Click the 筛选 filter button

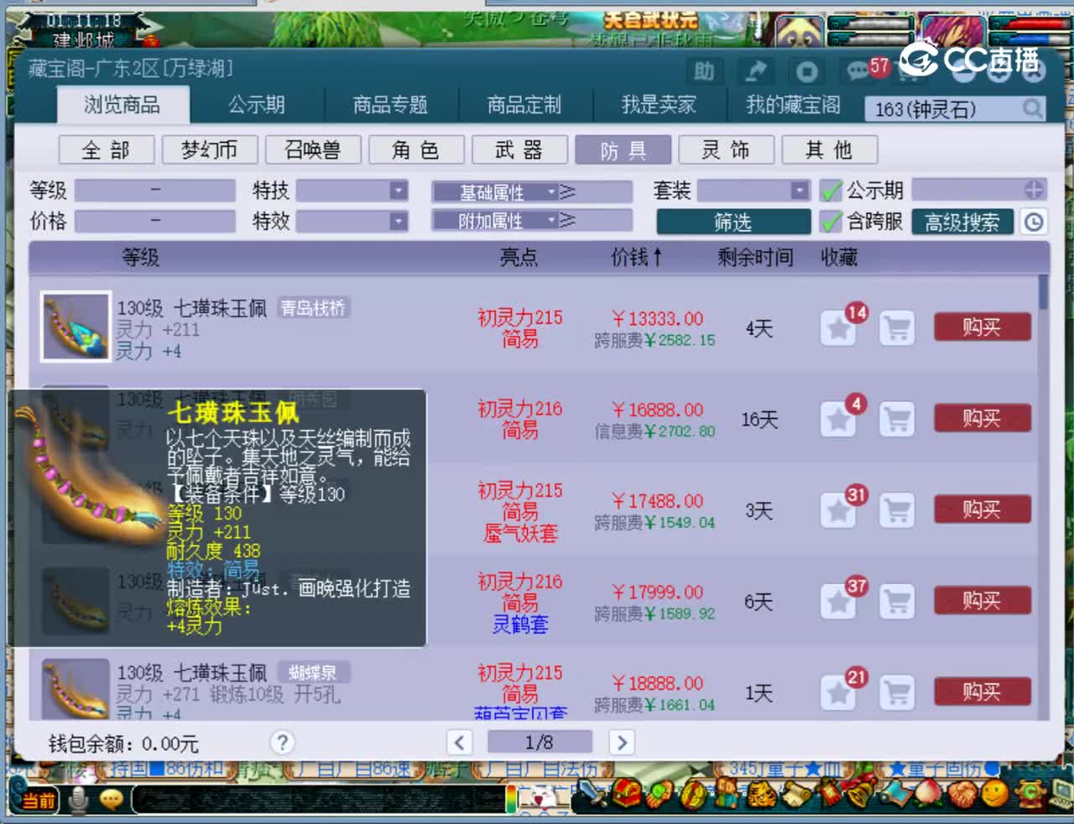click(x=733, y=222)
